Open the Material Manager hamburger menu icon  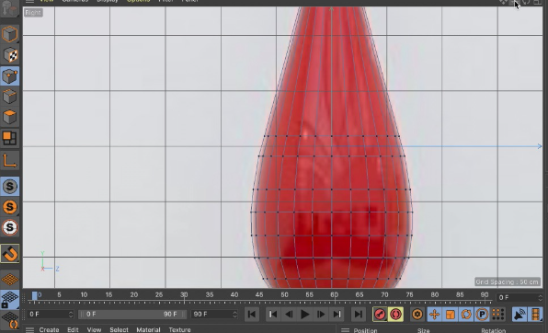pyautogui.click(x=29, y=330)
